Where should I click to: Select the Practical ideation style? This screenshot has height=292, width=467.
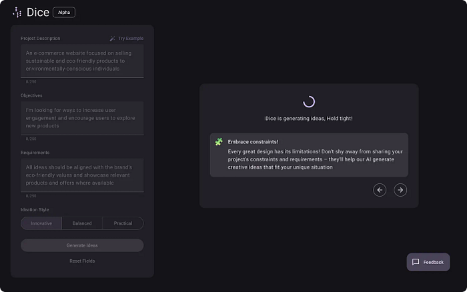[x=123, y=223]
